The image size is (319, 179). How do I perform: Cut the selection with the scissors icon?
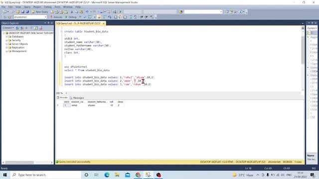tap(72, 12)
